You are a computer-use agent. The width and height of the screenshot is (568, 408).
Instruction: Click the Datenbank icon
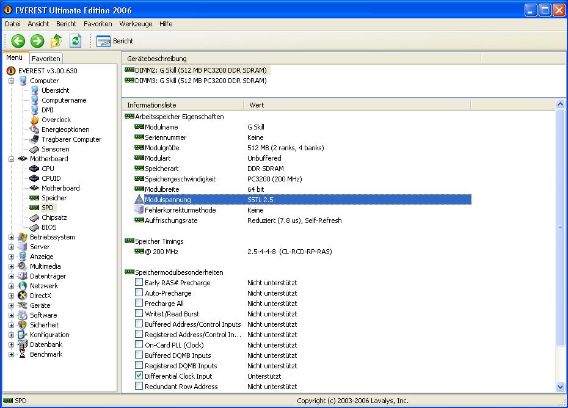pos(23,344)
